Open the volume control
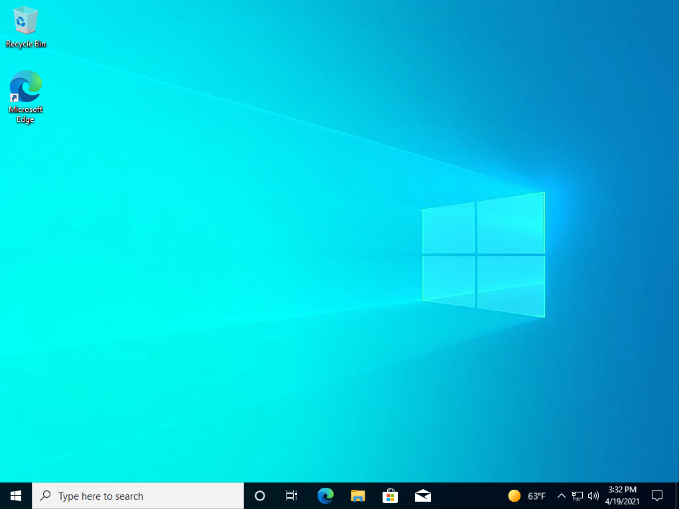Image resolution: width=679 pixels, height=509 pixels. pyautogui.click(x=592, y=495)
